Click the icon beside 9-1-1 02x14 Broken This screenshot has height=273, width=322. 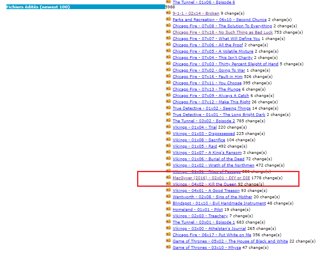click(x=168, y=13)
